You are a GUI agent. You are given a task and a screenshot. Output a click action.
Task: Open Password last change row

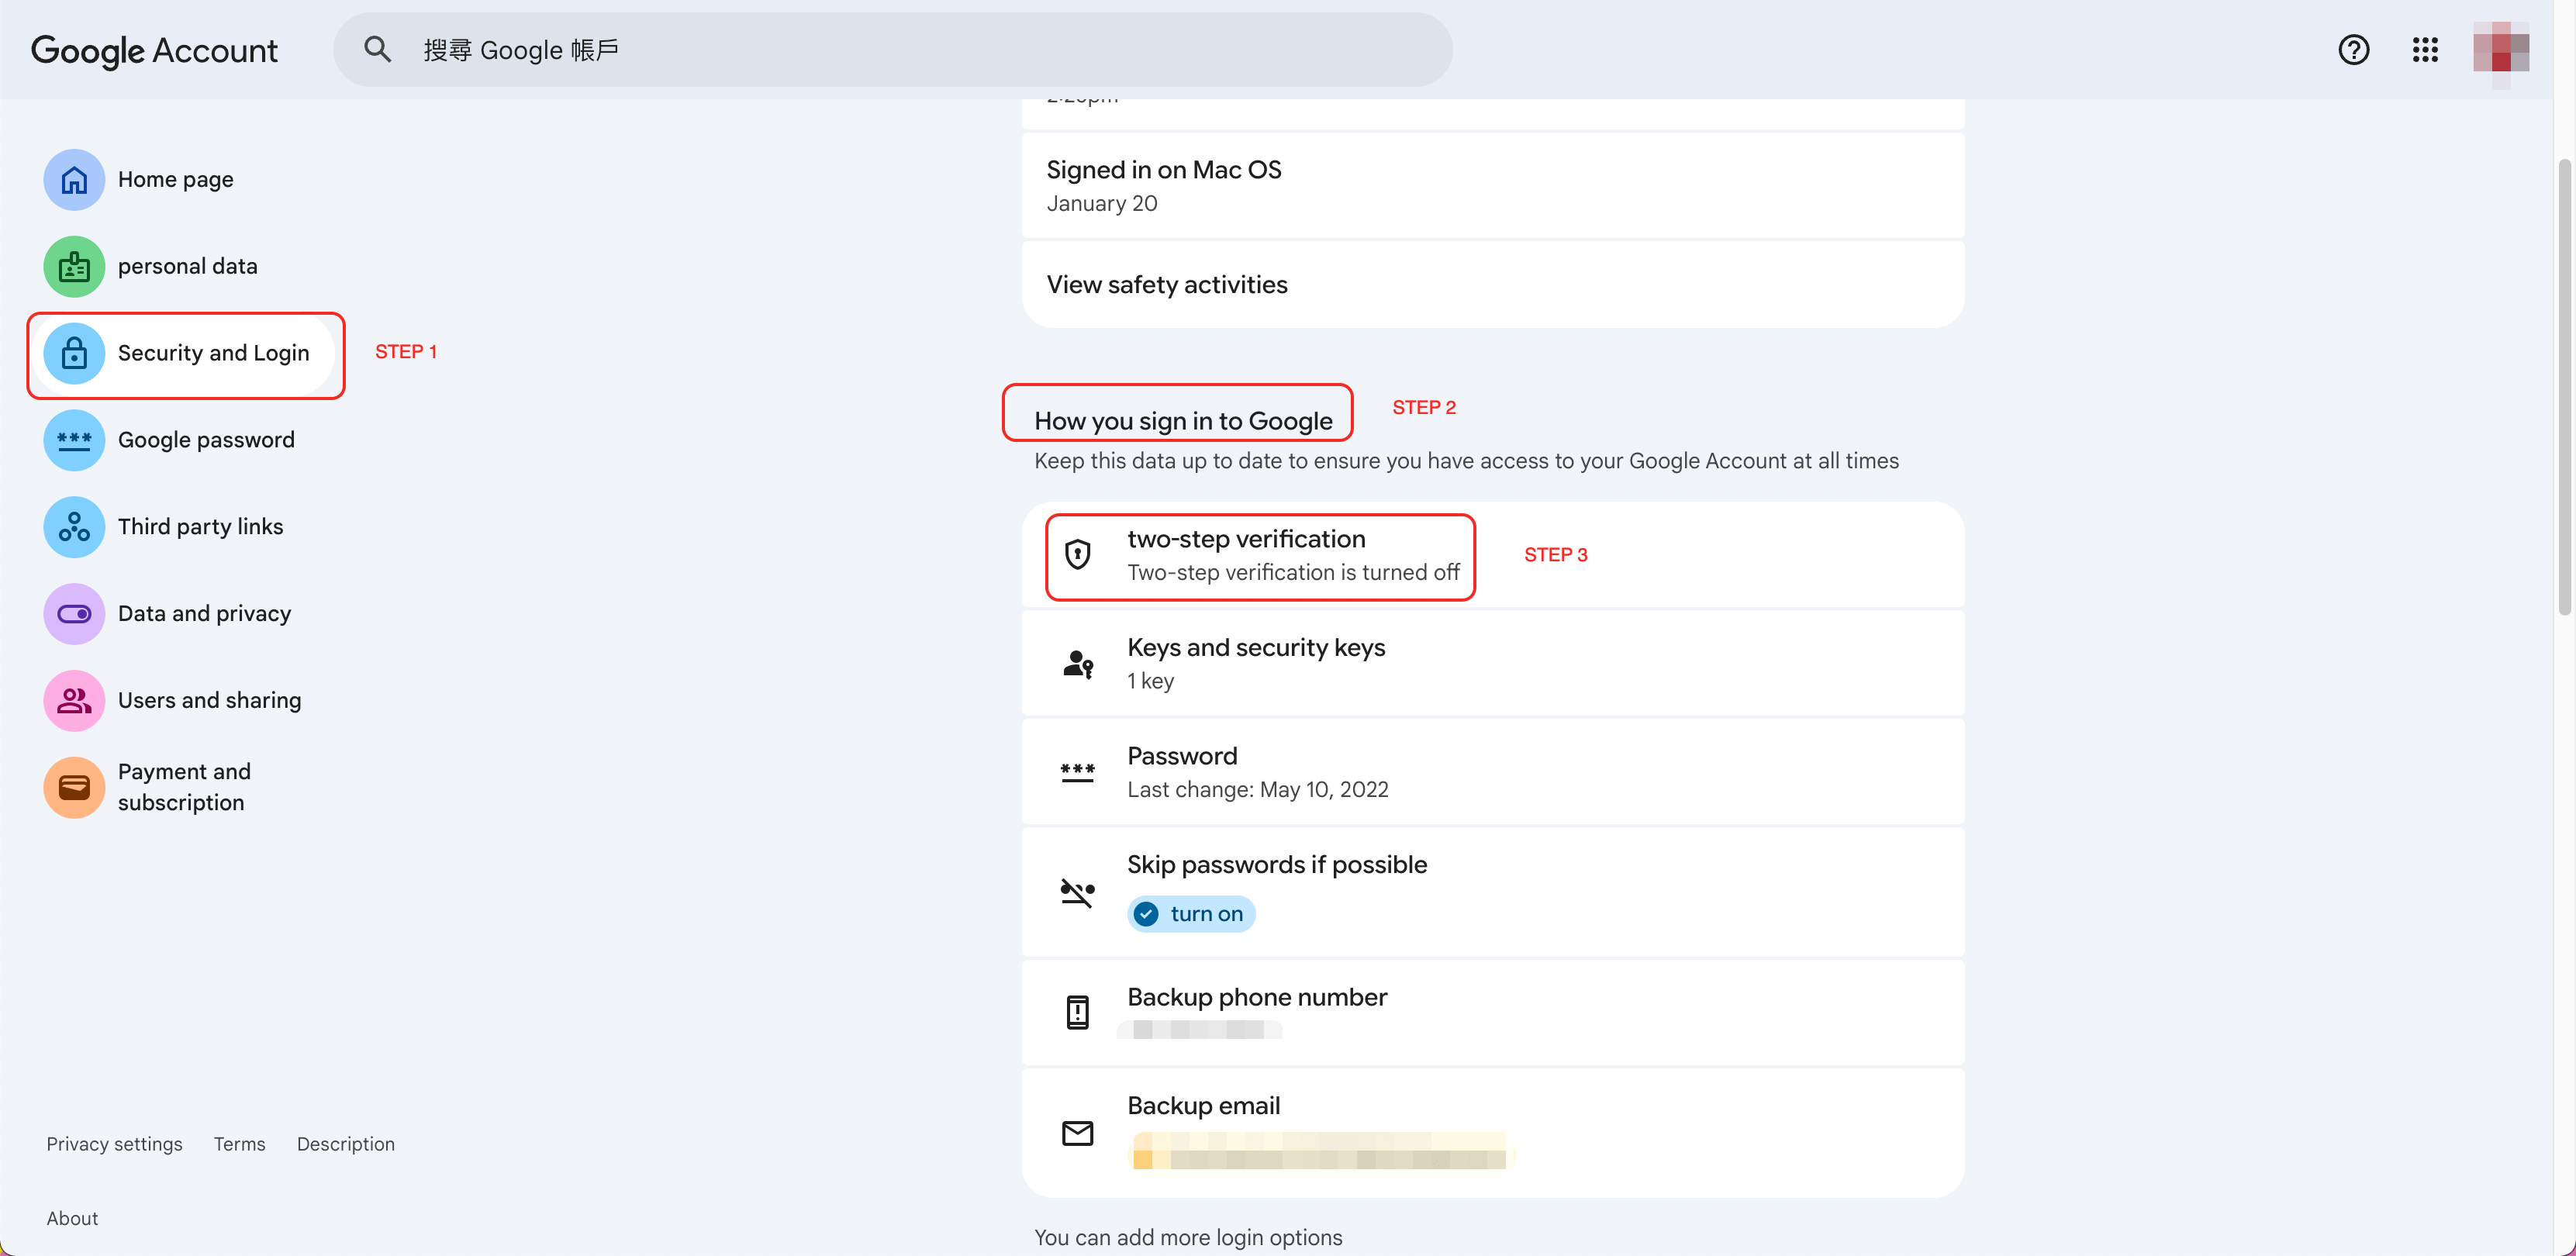coord(1492,772)
